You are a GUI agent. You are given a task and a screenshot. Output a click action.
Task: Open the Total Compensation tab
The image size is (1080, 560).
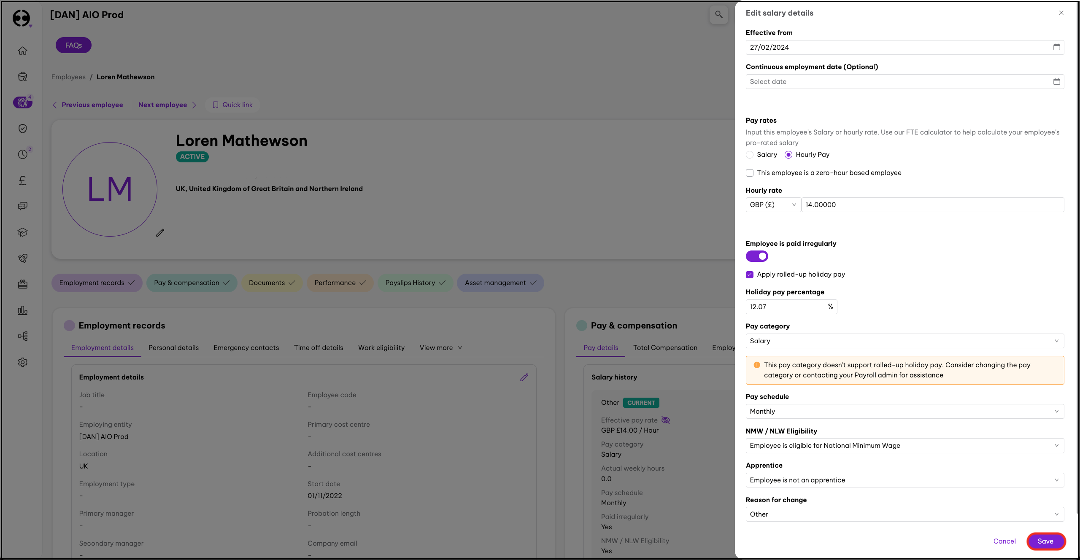[665, 348]
